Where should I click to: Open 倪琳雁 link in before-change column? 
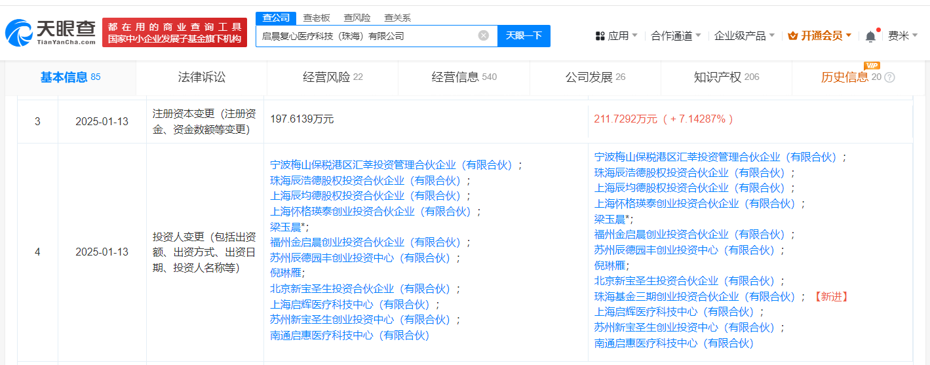[284, 273]
